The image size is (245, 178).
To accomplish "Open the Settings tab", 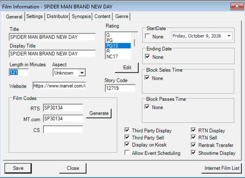I will tap(35, 16).
